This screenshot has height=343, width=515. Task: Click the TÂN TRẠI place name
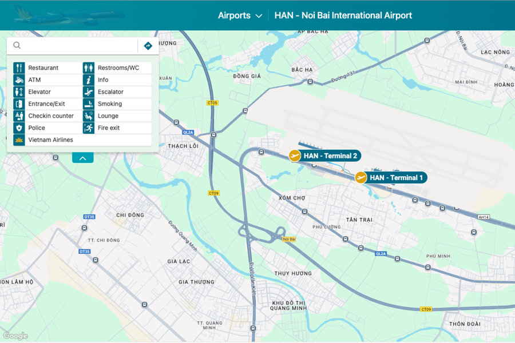359,220
